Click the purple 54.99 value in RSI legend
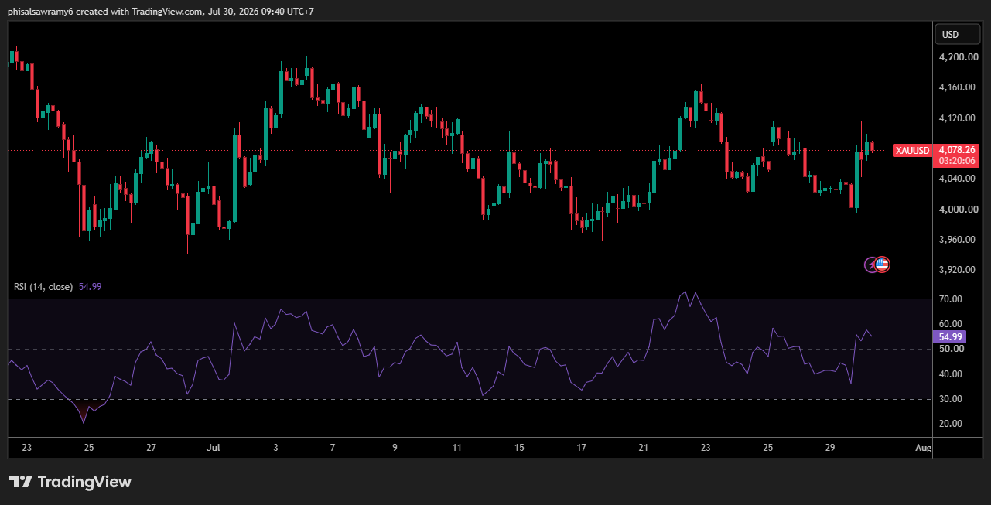The image size is (991, 505). click(x=90, y=287)
